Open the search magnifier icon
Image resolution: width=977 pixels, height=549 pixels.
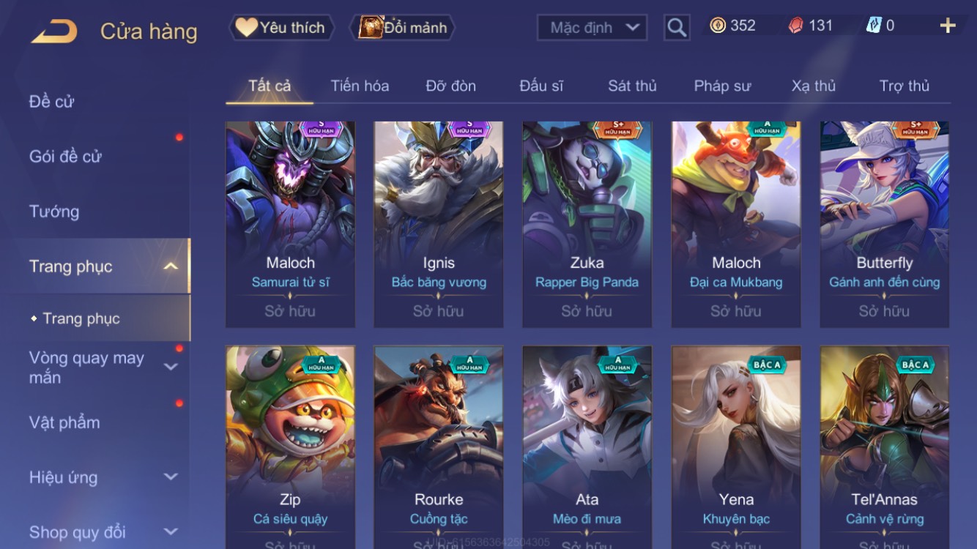pyautogui.click(x=677, y=28)
